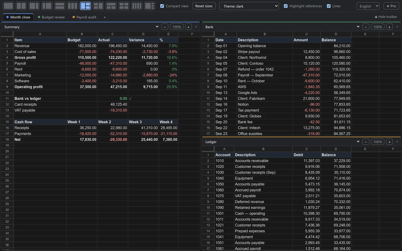This screenshot has width=402, height=251.
Task: Select the single-pane layout icon
Action: (8, 6)
